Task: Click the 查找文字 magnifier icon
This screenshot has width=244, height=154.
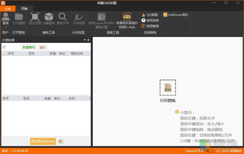Action: [62, 17]
